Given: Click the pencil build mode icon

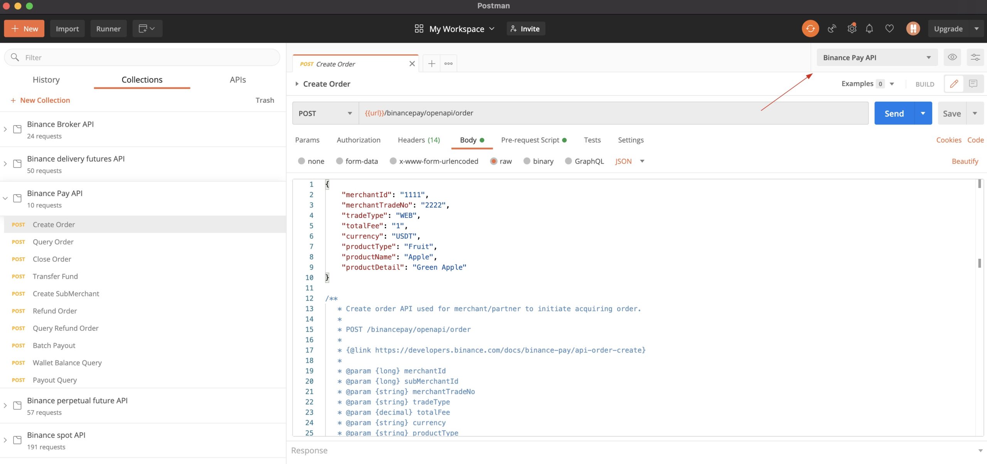Looking at the screenshot, I should pyautogui.click(x=954, y=84).
